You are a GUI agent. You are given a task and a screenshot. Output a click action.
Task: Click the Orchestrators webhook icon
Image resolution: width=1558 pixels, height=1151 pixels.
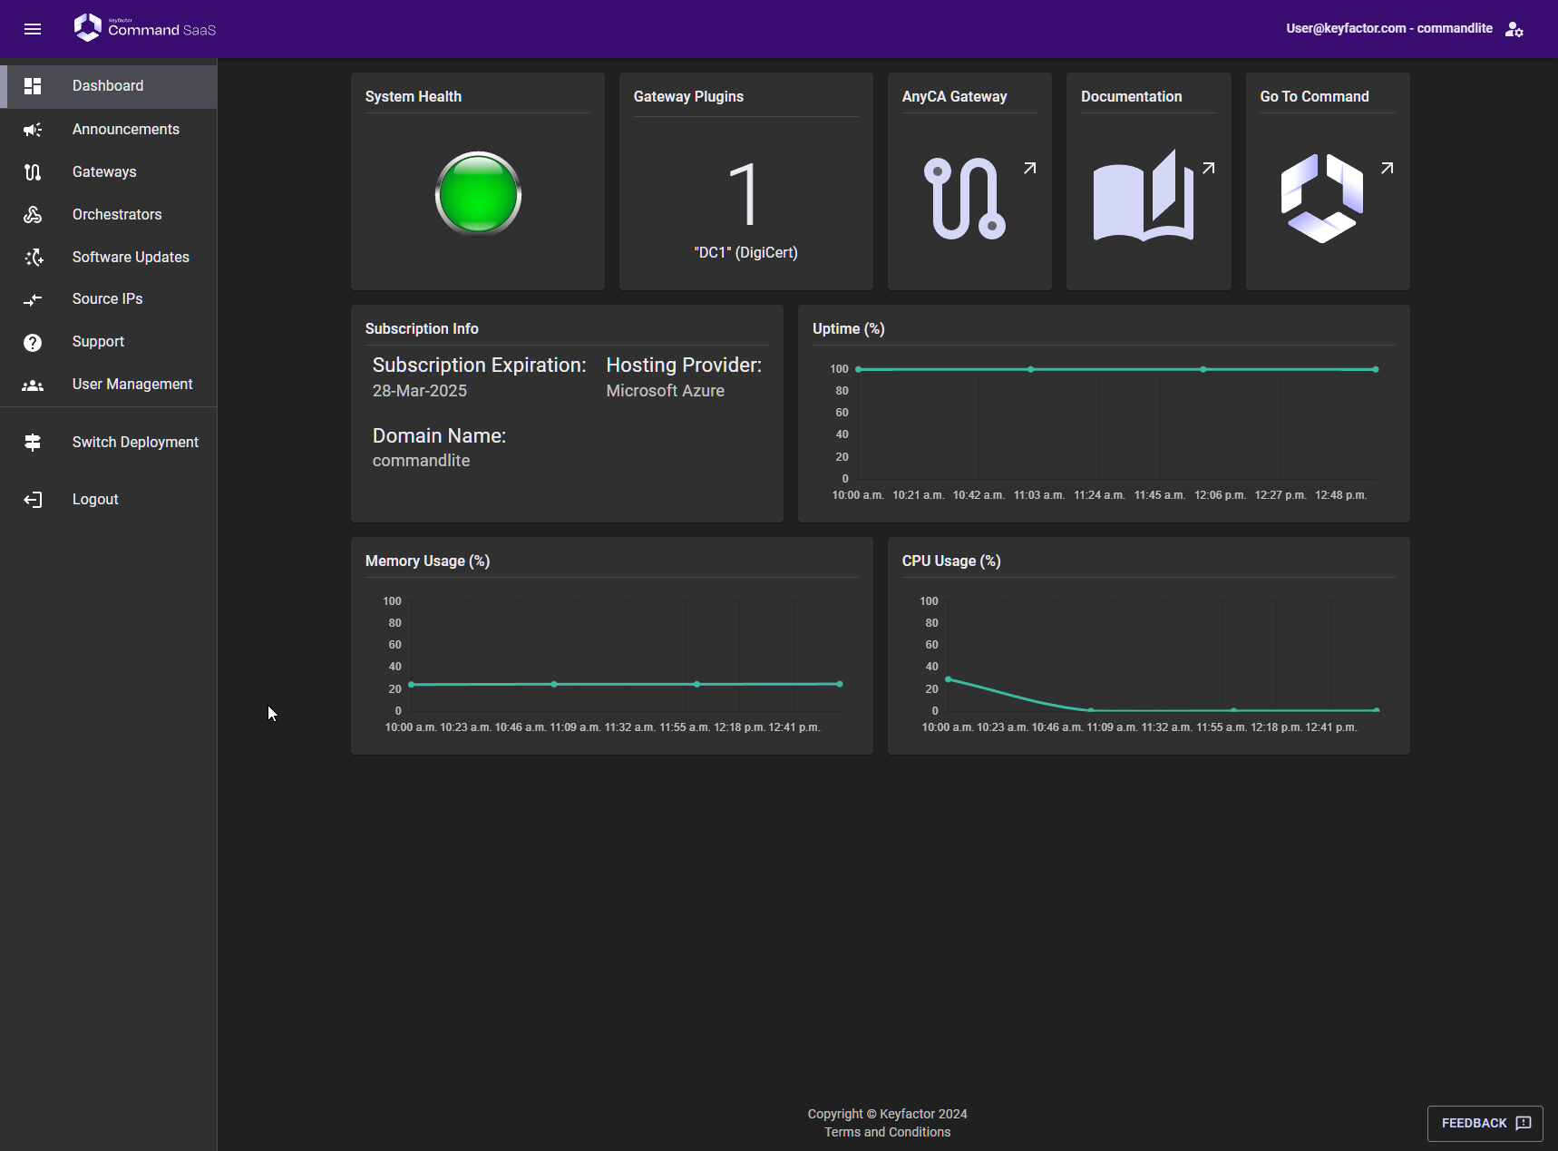pos(33,215)
